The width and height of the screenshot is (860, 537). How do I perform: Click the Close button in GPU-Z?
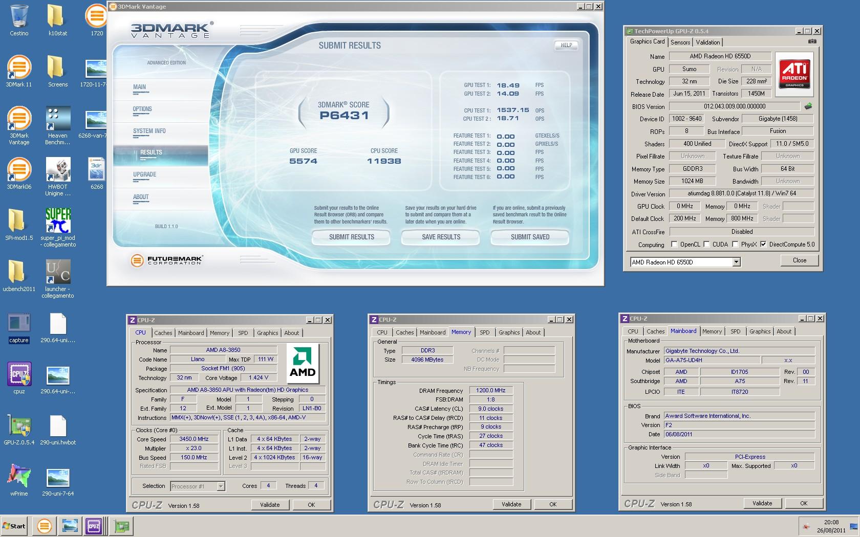pos(800,260)
